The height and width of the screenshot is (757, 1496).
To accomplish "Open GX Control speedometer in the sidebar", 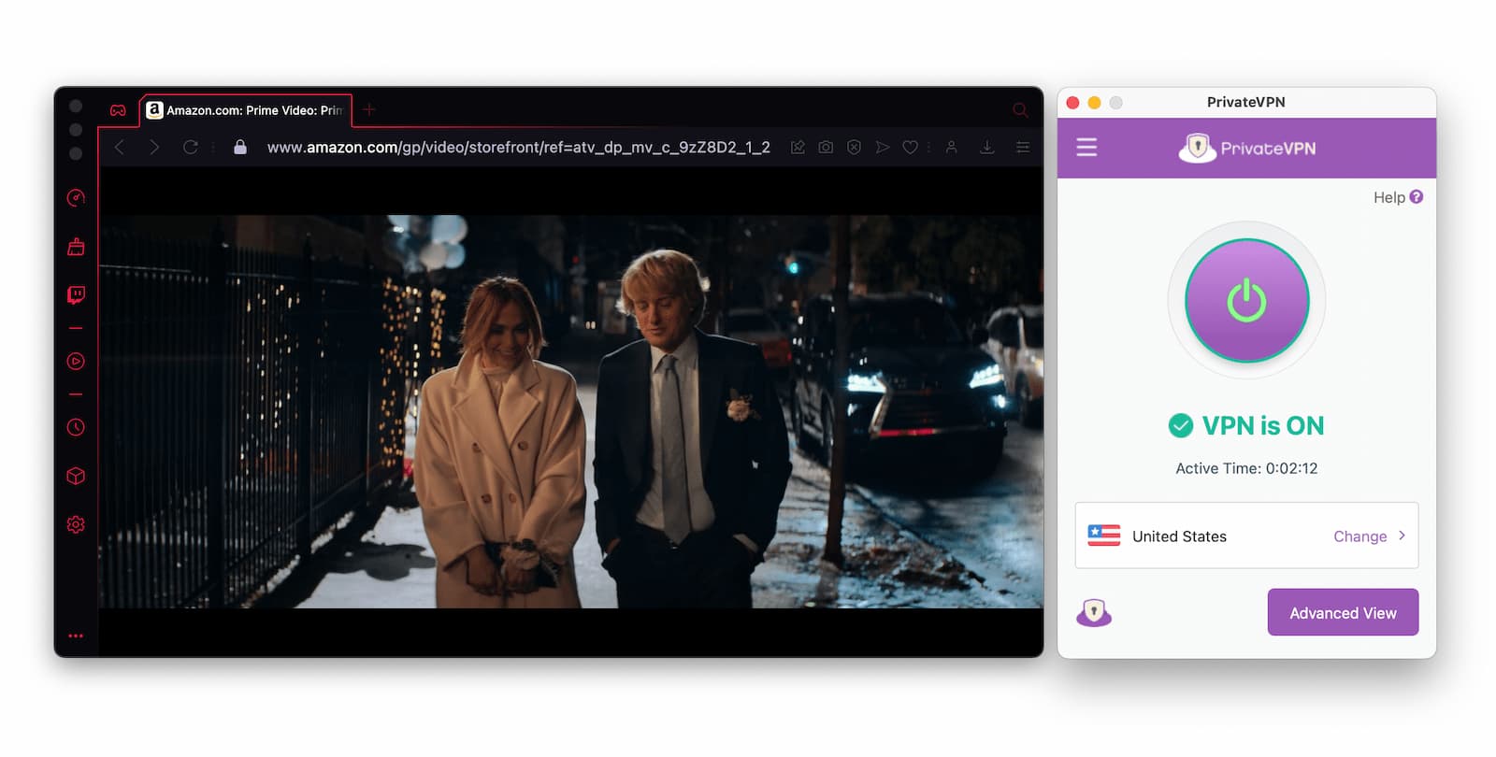I will click(76, 197).
